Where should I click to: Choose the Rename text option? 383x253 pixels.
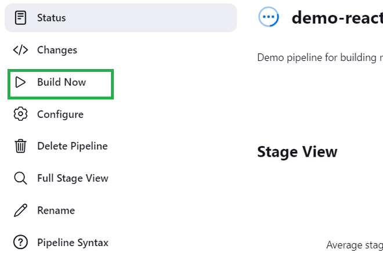56,210
